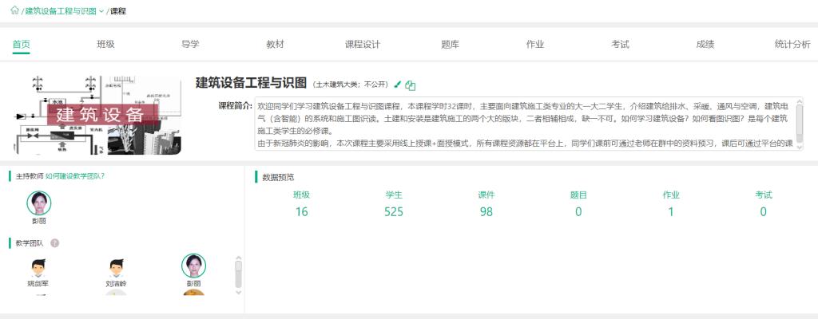Click the down arrow of team list scrollbar

click(x=238, y=293)
